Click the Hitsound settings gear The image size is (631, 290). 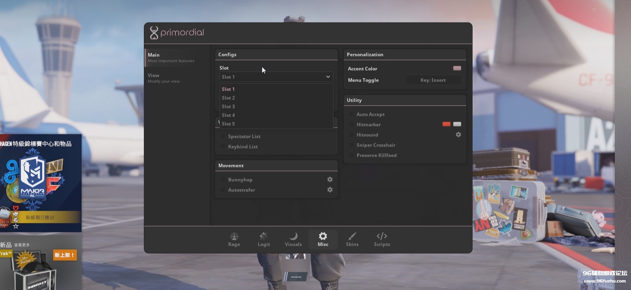click(458, 135)
